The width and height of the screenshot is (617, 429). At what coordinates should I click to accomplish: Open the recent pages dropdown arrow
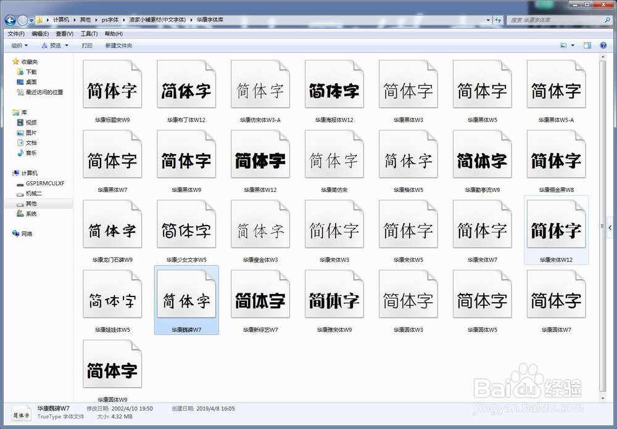click(x=31, y=20)
